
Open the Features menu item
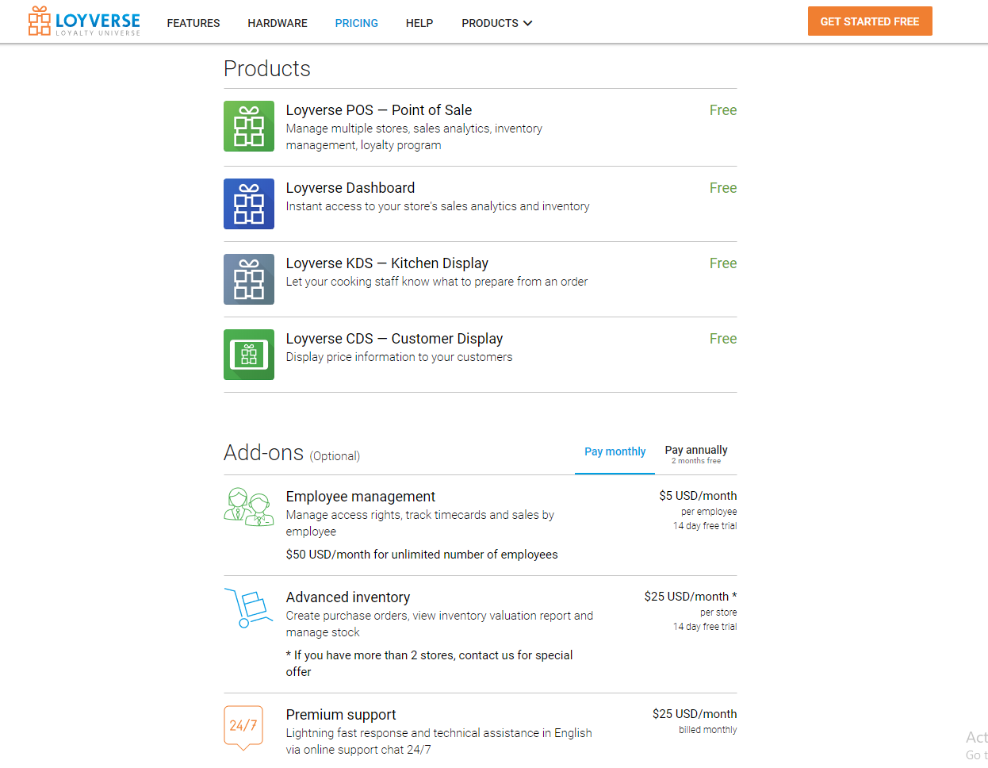(x=193, y=23)
